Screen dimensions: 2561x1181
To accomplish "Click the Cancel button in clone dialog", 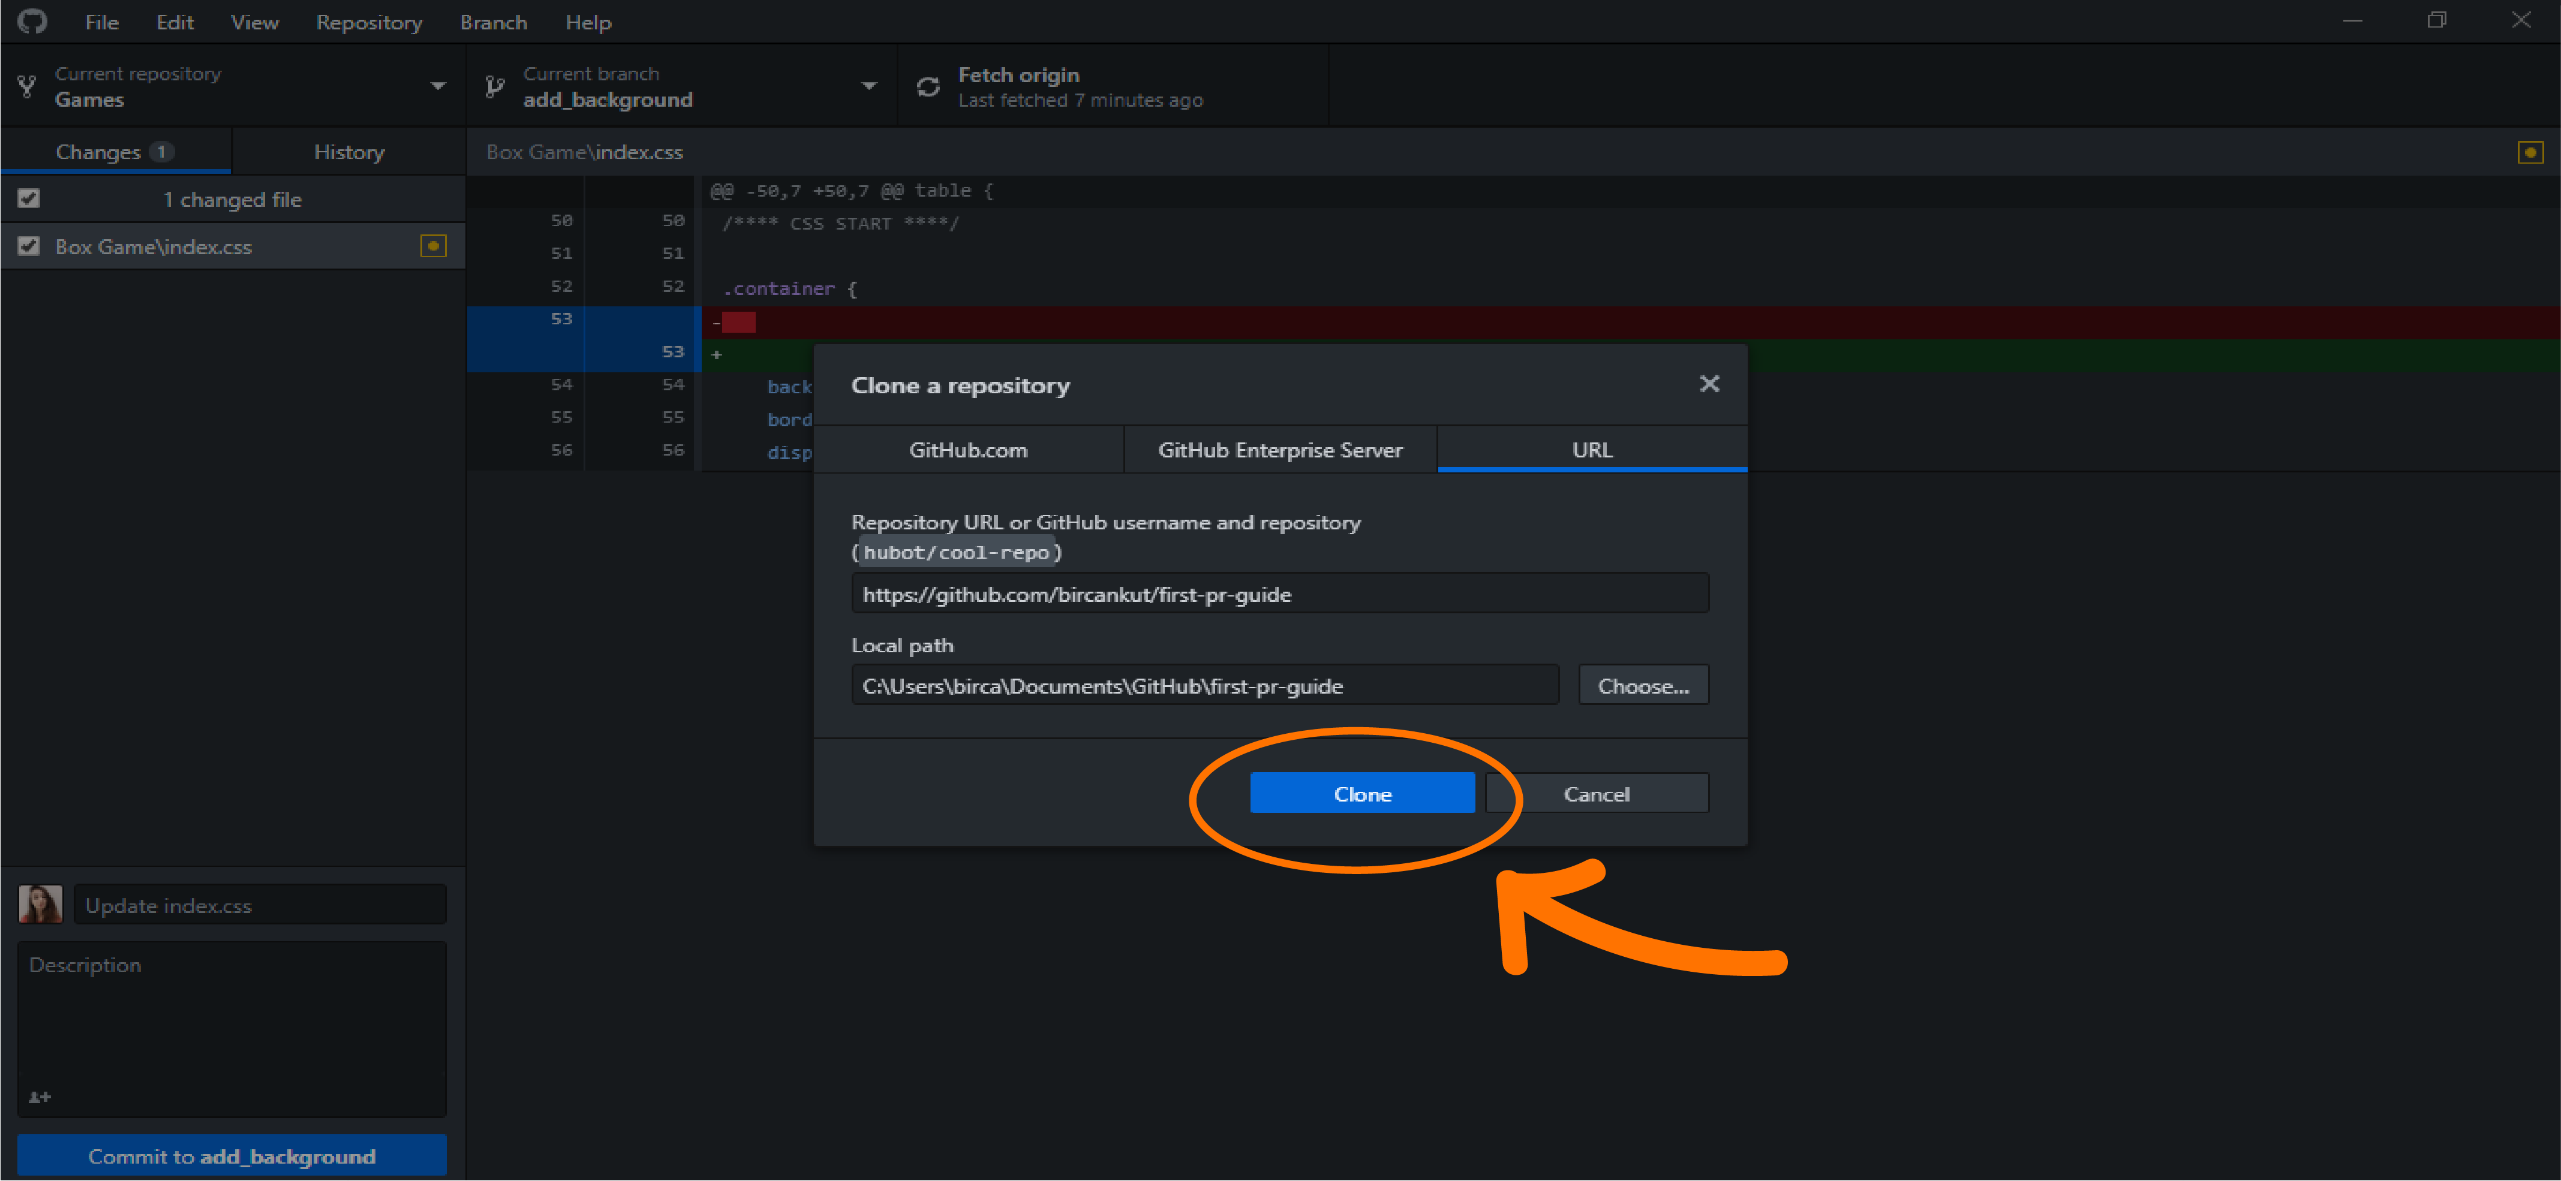I will click(x=1597, y=793).
